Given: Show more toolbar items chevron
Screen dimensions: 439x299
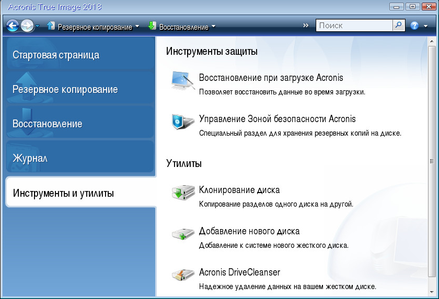Looking at the screenshot, I should [x=306, y=26].
